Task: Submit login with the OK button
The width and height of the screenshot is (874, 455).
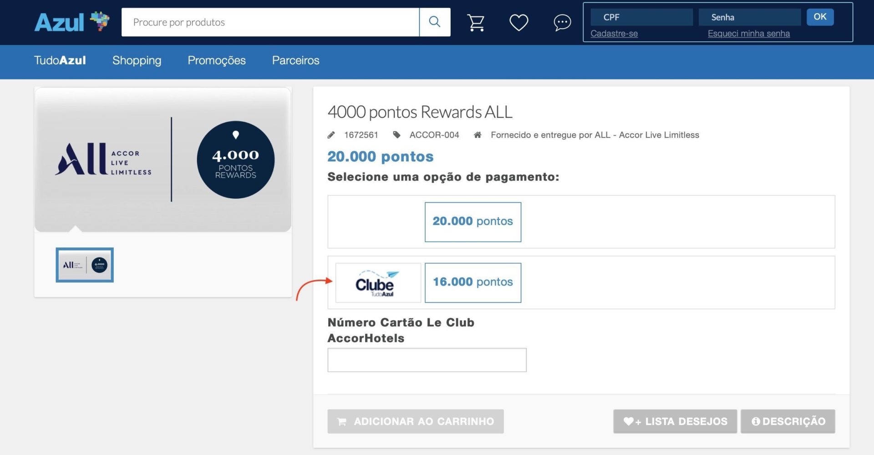Action: coord(820,17)
